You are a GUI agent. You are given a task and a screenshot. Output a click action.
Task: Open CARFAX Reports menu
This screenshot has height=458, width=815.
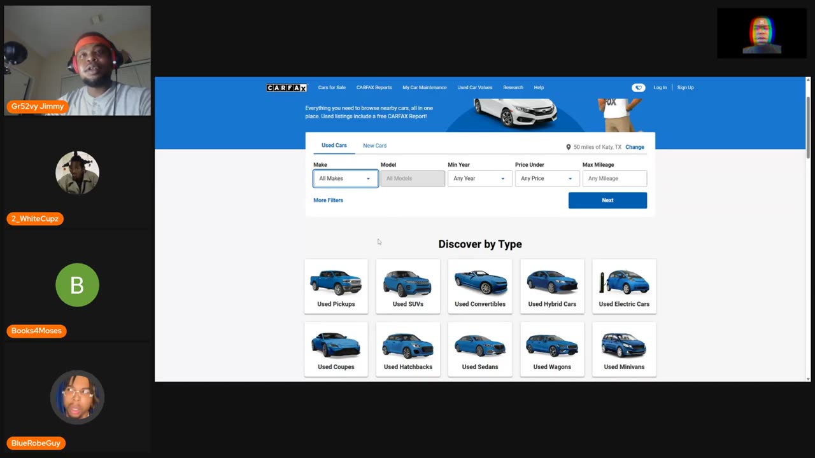pos(374,88)
